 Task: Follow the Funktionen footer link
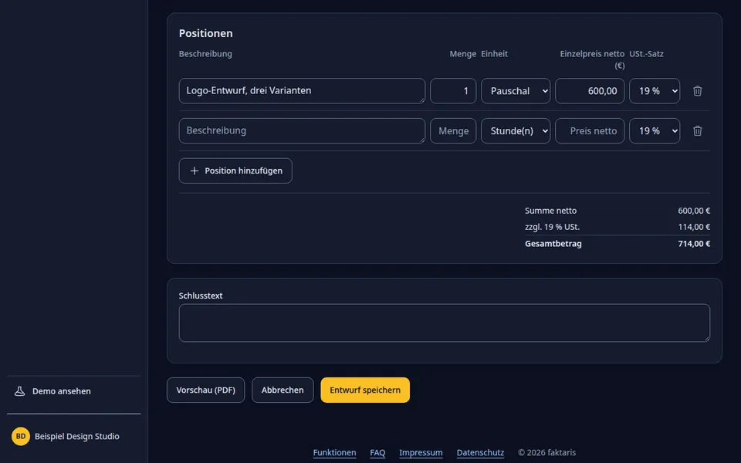[x=334, y=453]
